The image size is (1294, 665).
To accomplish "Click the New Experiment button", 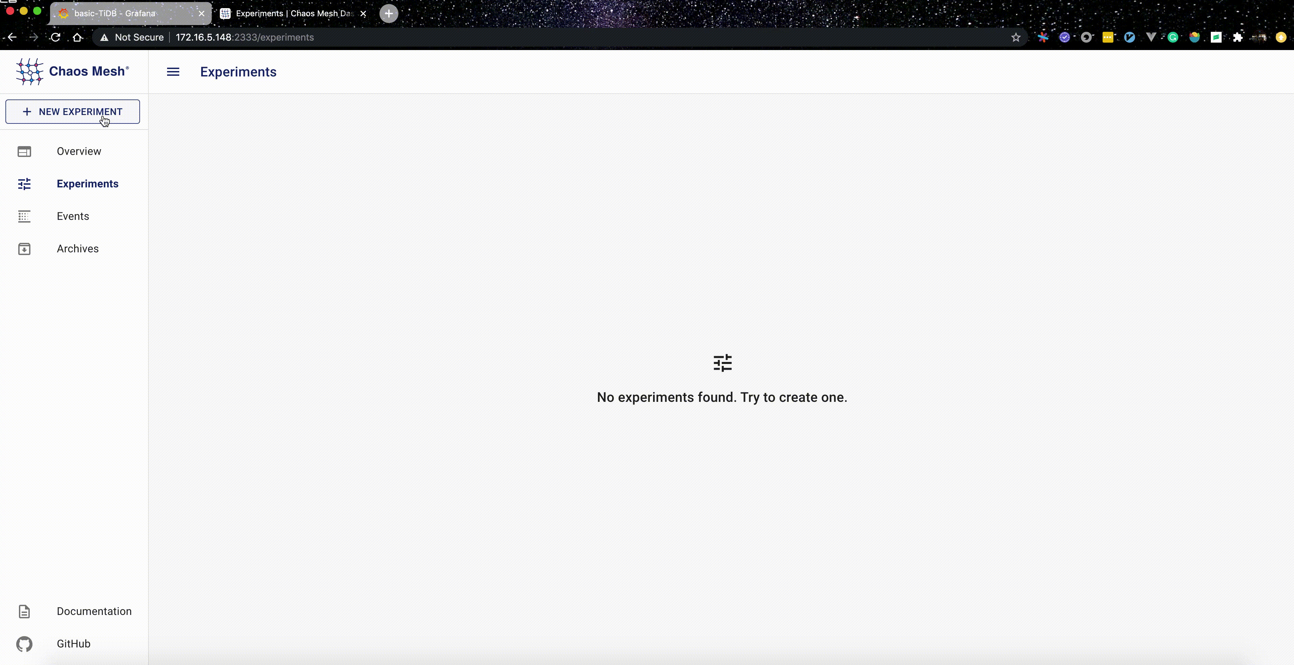I will click(73, 112).
